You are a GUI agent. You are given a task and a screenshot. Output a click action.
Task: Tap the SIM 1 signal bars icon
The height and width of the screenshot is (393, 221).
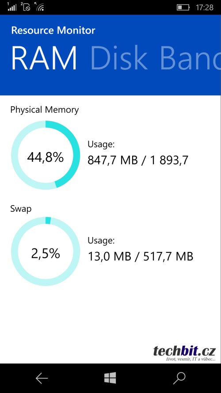point(12,7)
